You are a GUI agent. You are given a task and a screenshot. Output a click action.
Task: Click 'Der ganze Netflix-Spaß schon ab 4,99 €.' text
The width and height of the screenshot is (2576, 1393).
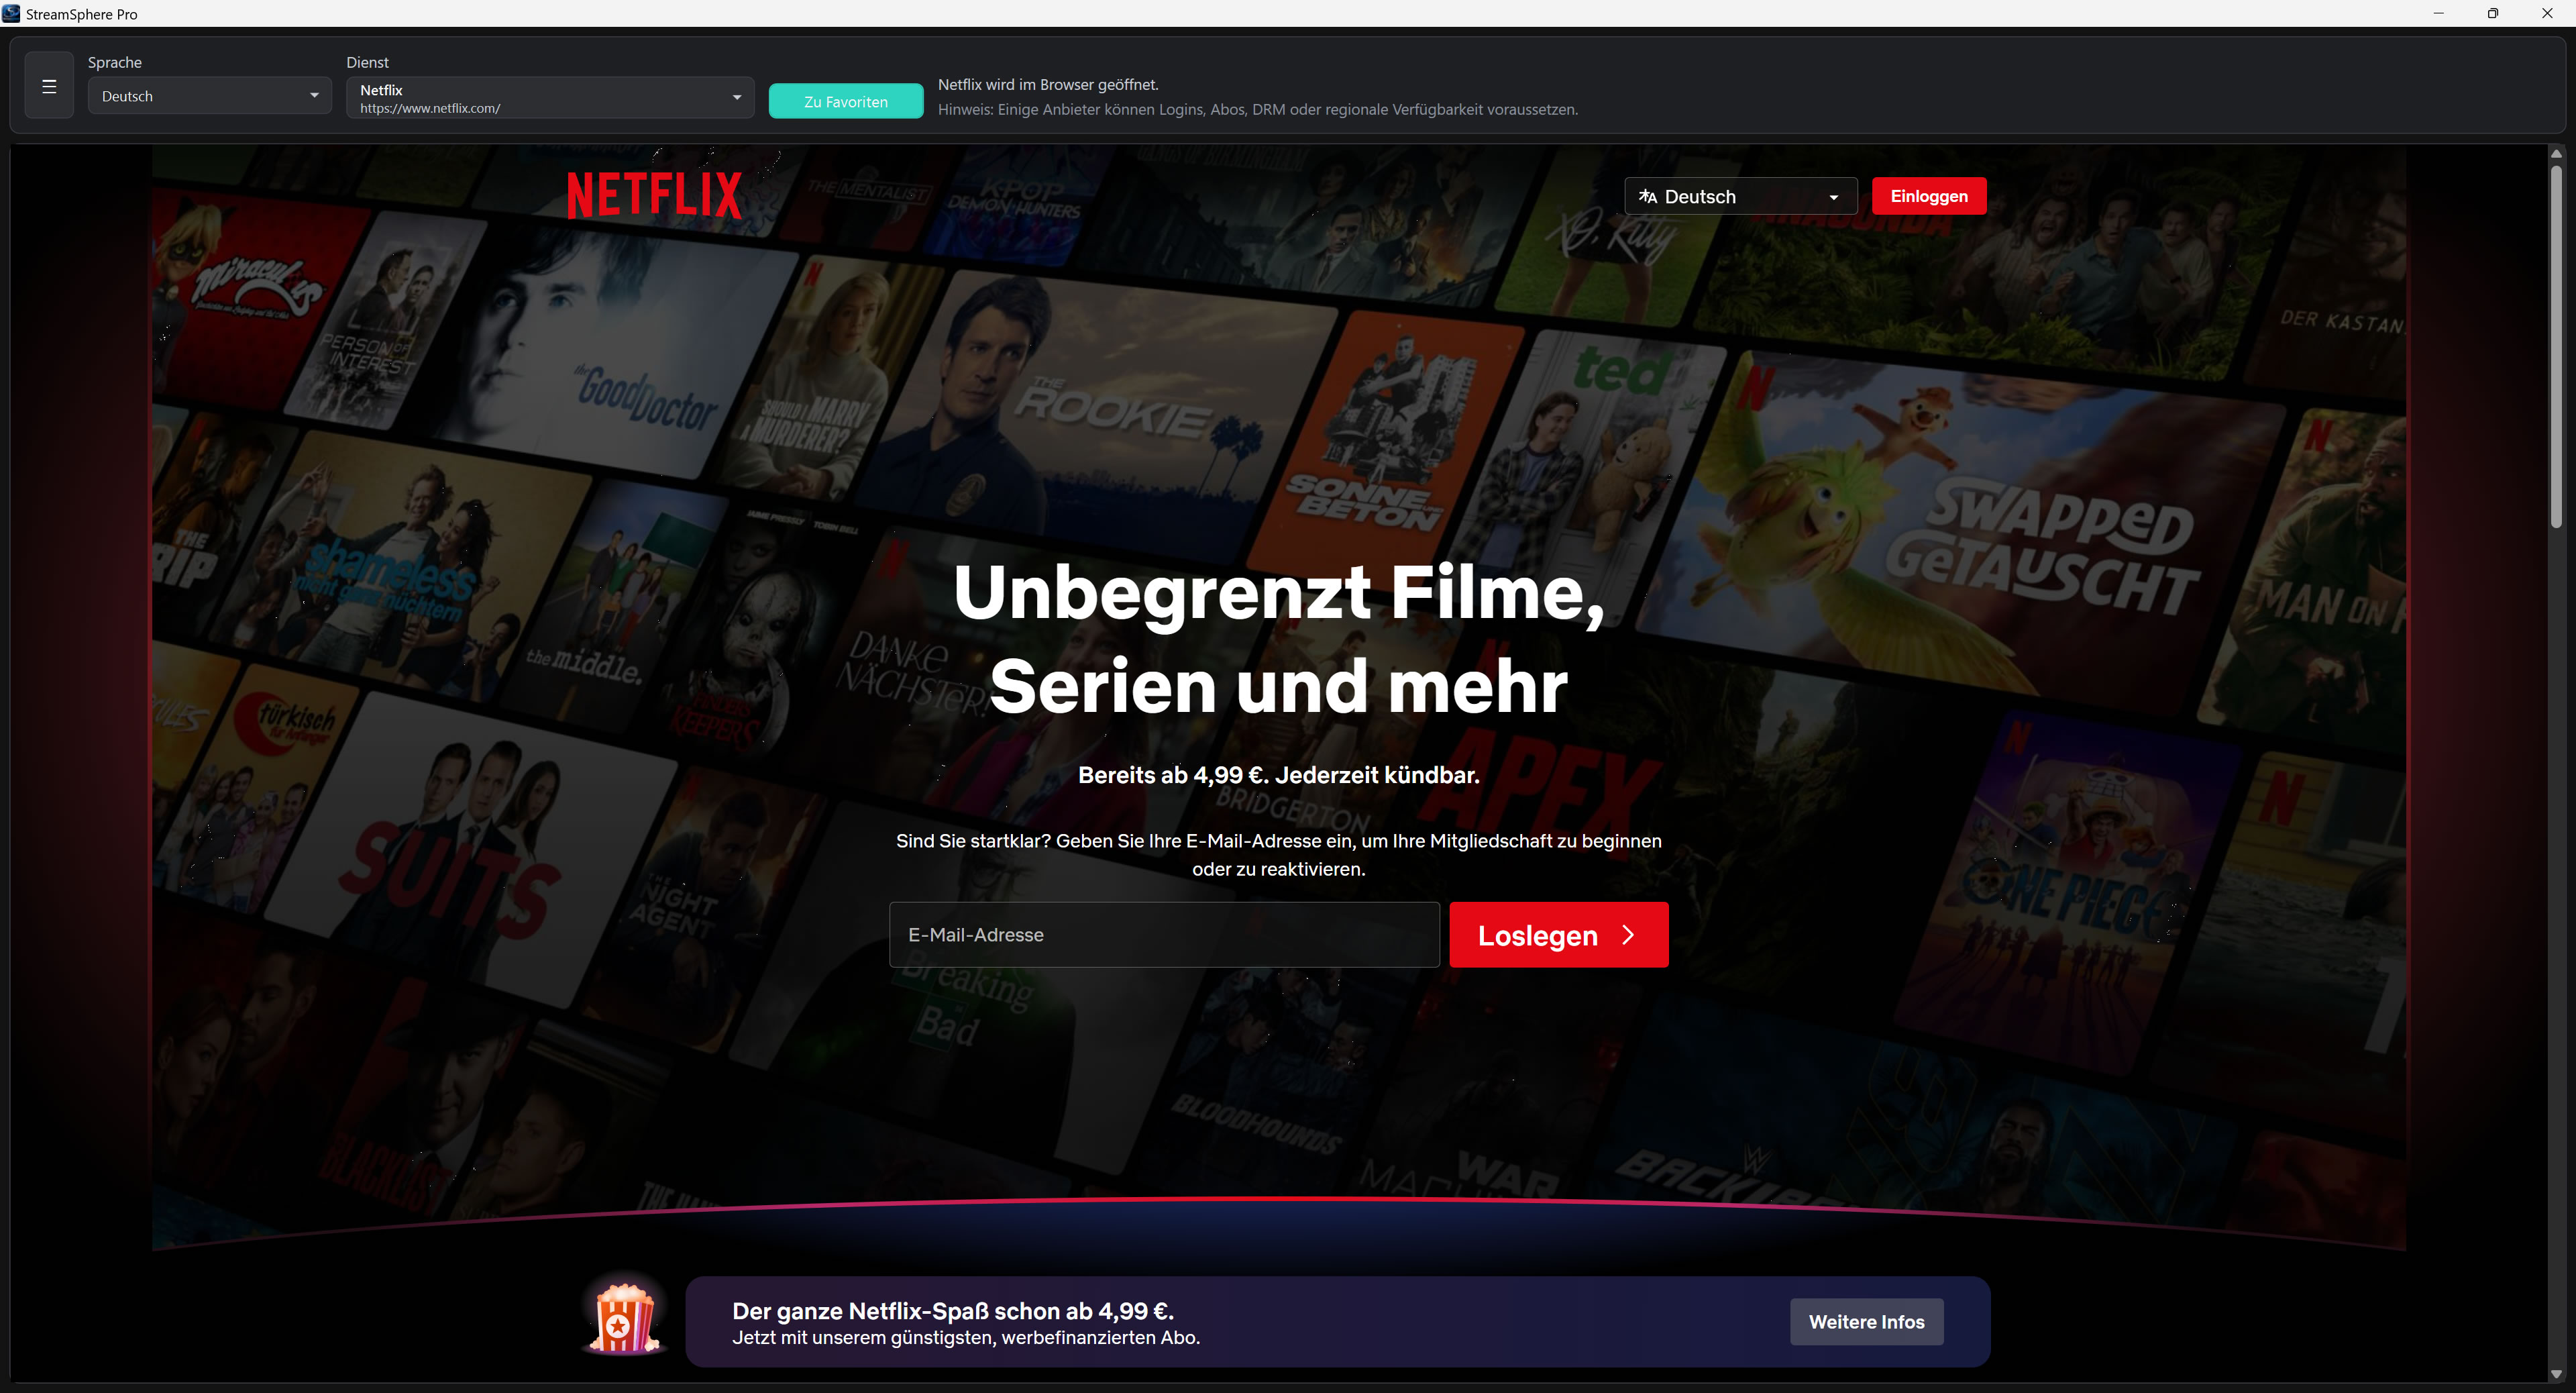point(952,1310)
